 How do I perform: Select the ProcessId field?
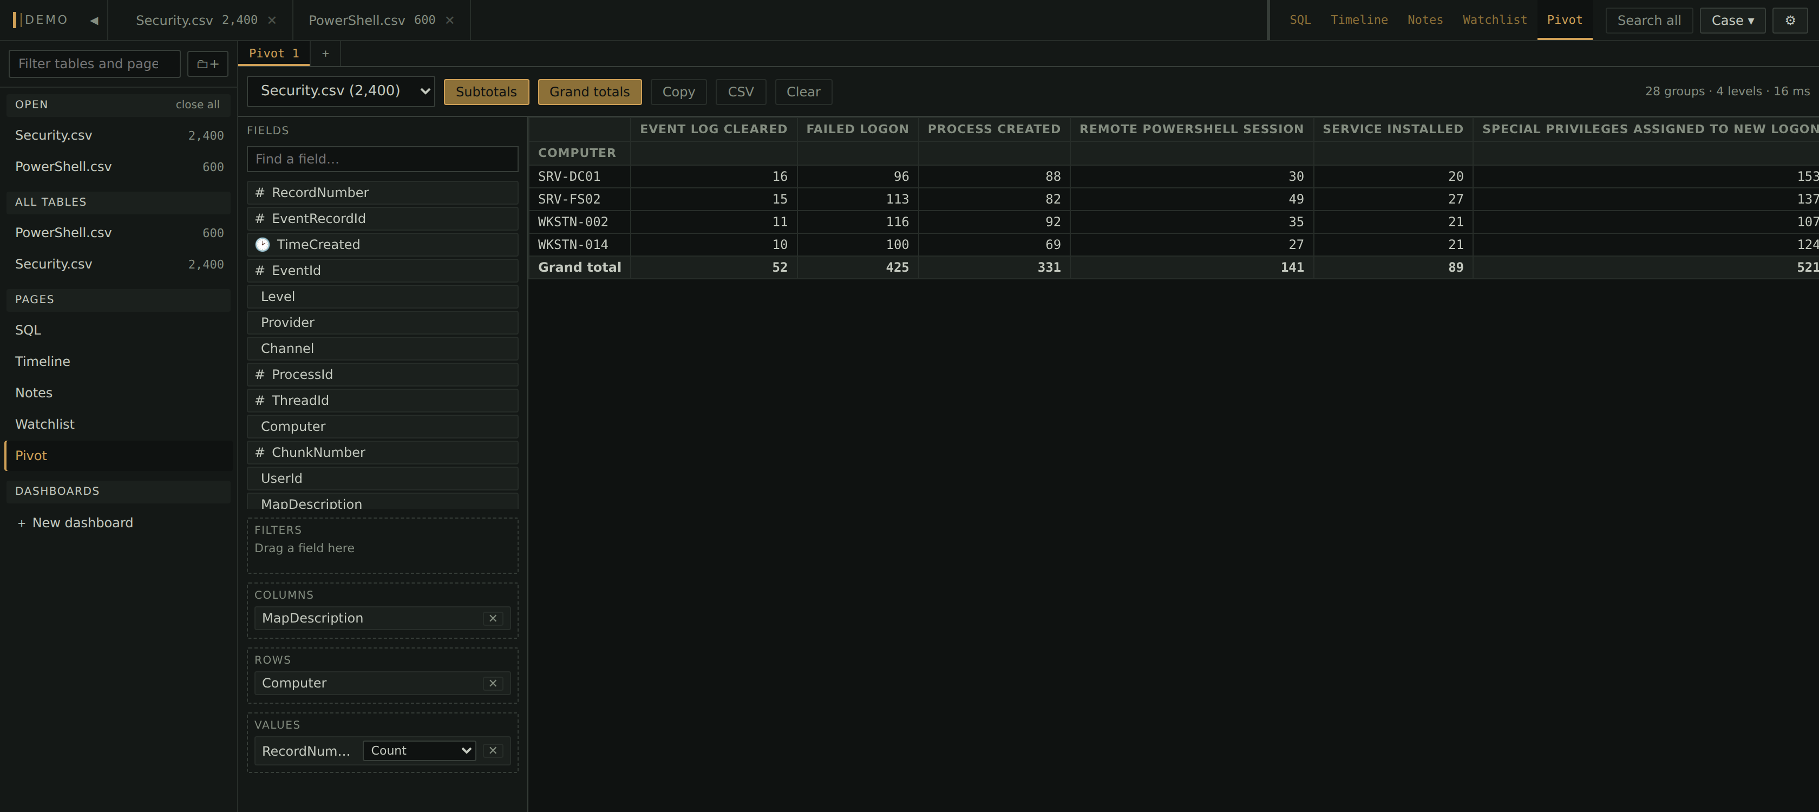(x=382, y=374)
